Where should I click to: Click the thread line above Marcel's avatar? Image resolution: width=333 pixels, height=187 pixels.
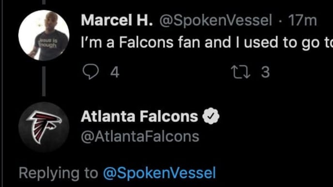pyautogui.click(x=44, y=2)
